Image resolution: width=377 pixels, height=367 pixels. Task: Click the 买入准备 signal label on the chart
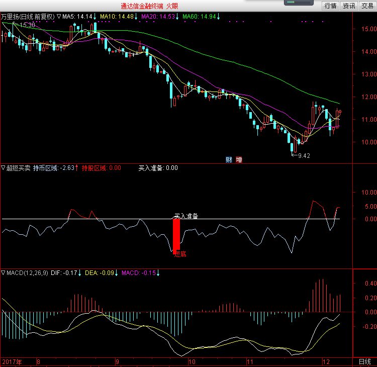[186, 216]
